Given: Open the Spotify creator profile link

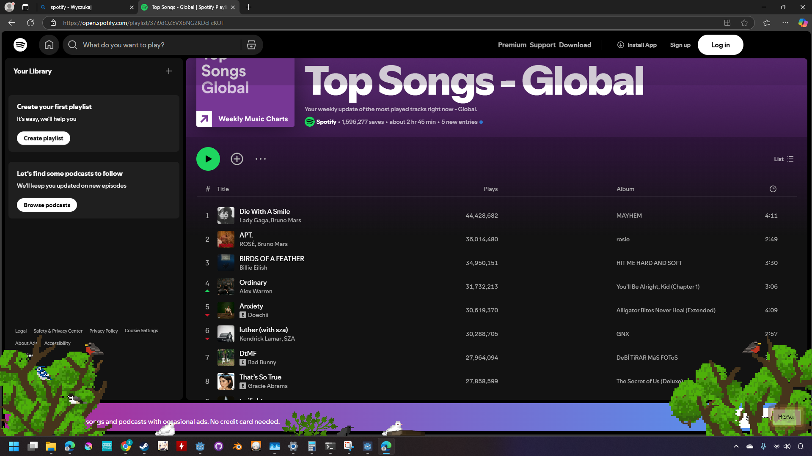Looking at the screenshot, I should (x=326, y=122).
